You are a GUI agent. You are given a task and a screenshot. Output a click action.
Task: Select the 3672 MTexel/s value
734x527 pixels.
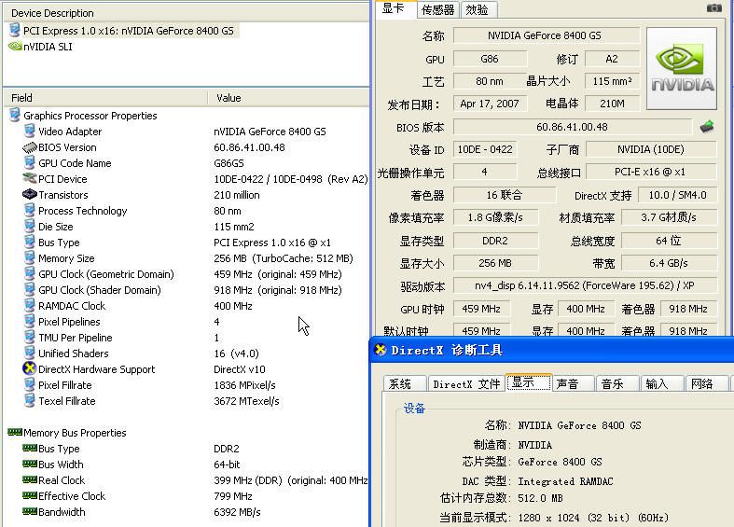click(x=246, y=401)
